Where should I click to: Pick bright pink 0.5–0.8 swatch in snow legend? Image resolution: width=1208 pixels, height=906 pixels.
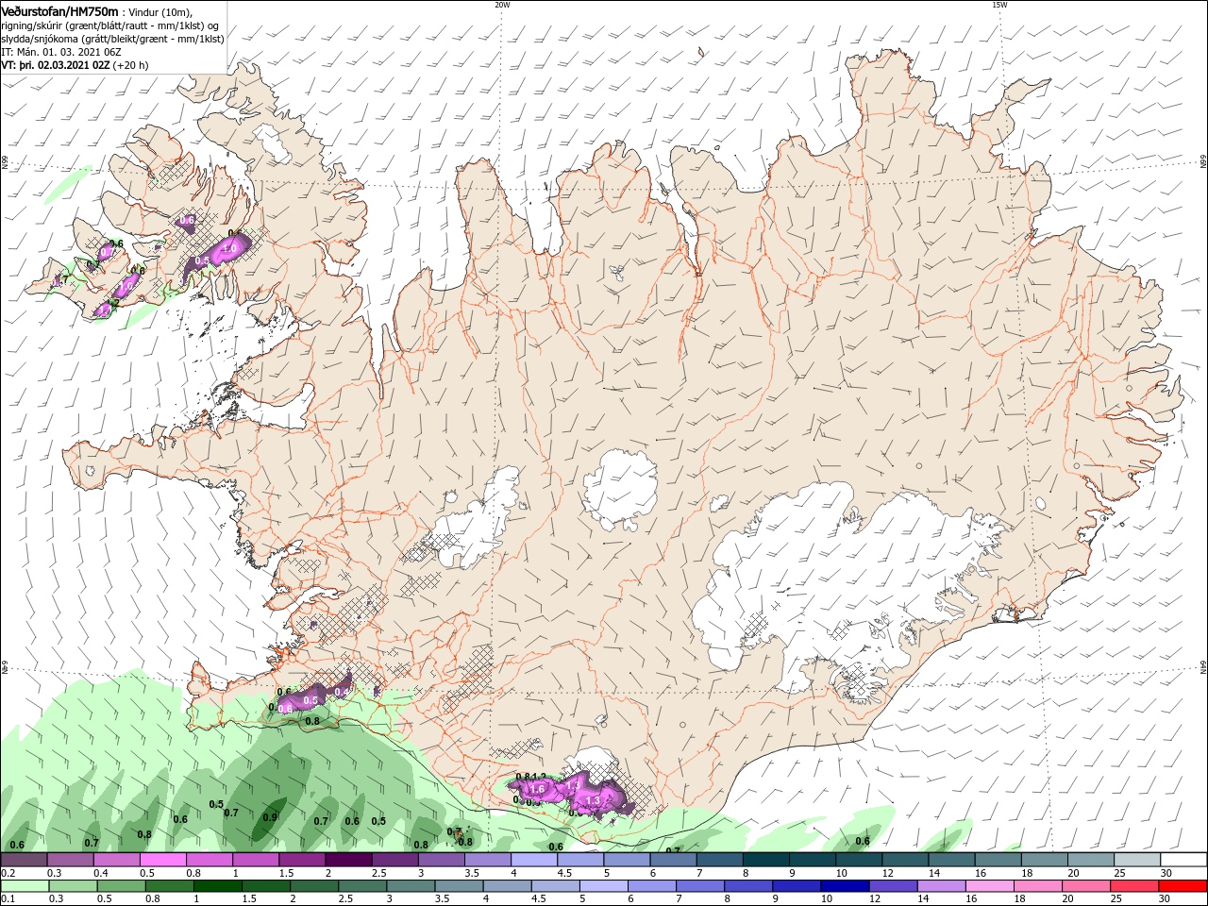pyautogui.click(x=163, y=860)
